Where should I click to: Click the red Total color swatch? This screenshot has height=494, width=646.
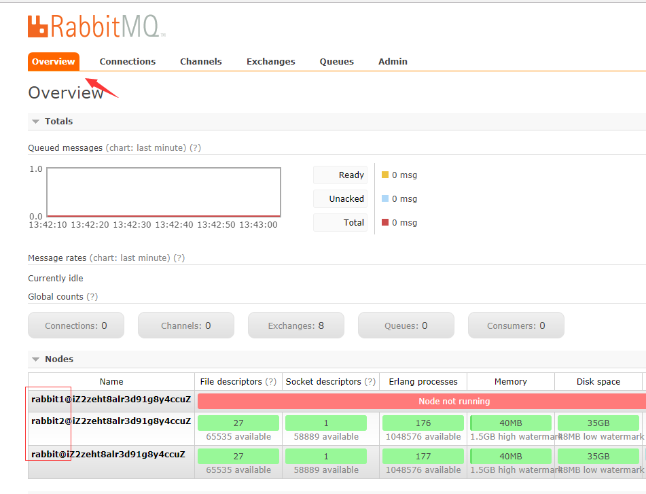point(385,222)
